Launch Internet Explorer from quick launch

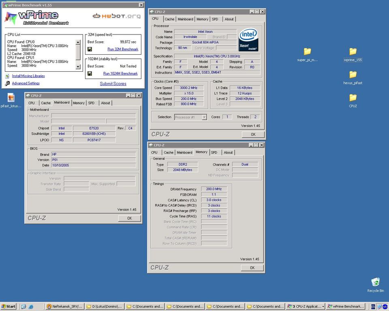click(x=31, y=307)
